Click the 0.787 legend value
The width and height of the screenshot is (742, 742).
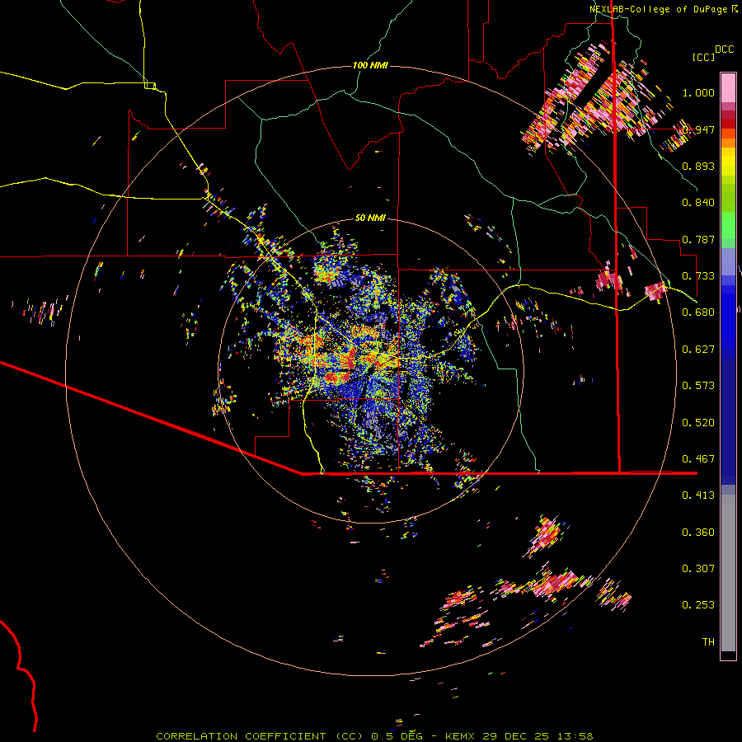698,239
